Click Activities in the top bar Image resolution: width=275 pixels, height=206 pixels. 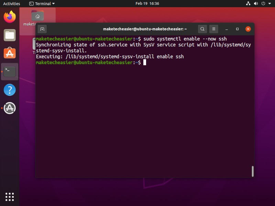(x=11, y=4)
